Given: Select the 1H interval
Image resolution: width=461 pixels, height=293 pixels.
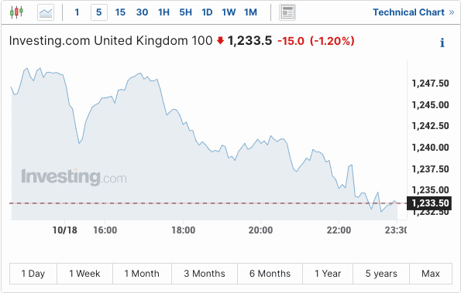Looking at the screenshot, I should pyautogui.click(x=163, y=12).
